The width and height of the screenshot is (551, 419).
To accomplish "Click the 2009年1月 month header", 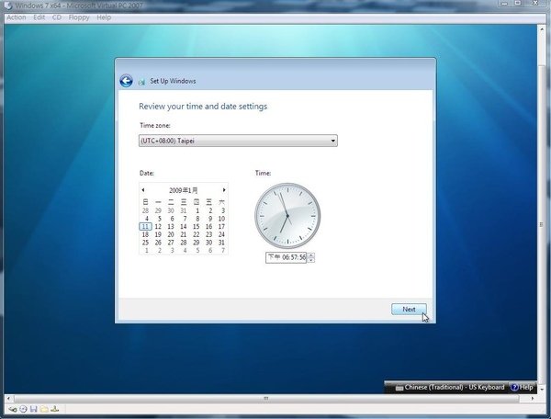I will tap(183, 190).
